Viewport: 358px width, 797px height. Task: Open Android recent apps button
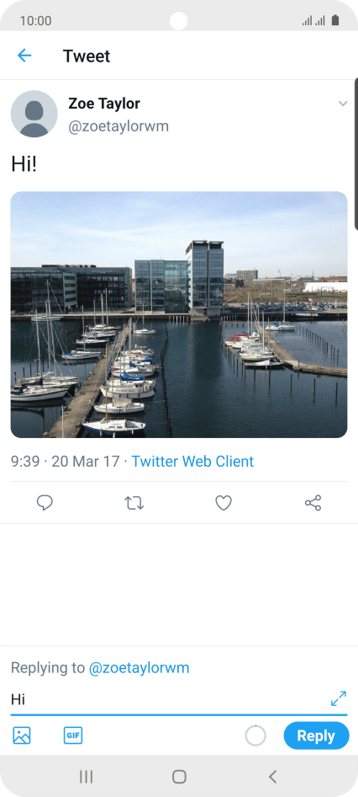87,776
